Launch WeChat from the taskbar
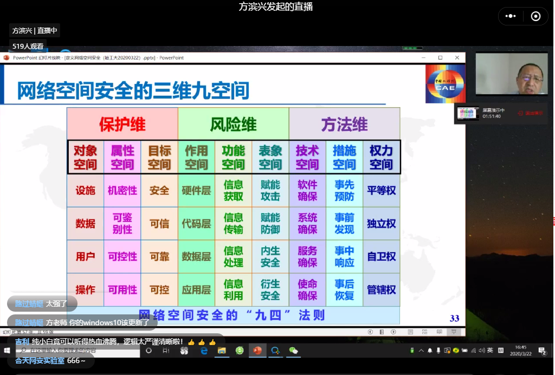 [x=293, y=351]
